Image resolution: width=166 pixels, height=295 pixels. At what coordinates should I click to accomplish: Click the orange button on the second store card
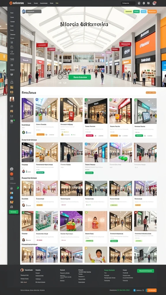tap(40, 135)
